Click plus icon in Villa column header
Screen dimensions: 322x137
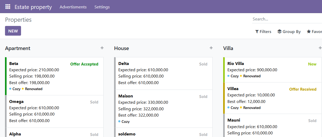[320, 48]
